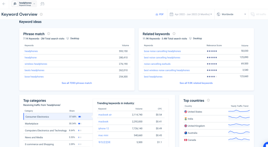Click the calendar icon in date selector
The width and height of the screenshot is (268, 147).
172,14
